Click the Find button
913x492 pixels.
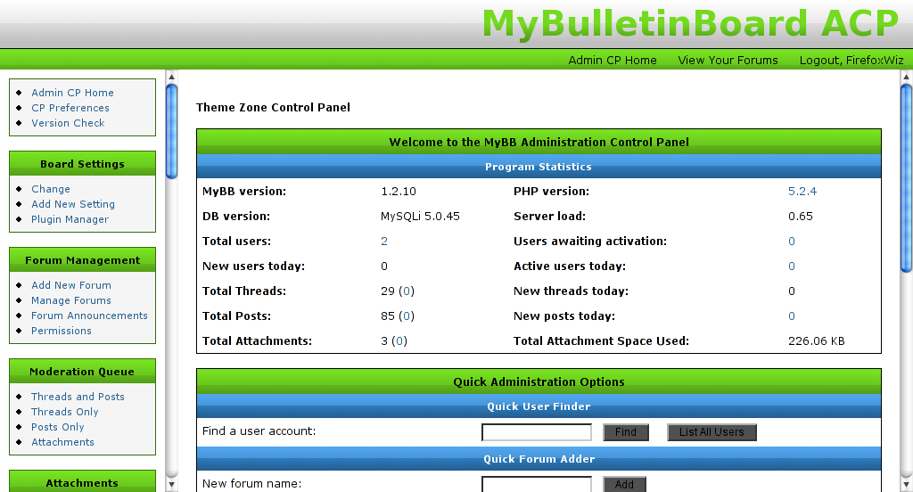[625, 432]
